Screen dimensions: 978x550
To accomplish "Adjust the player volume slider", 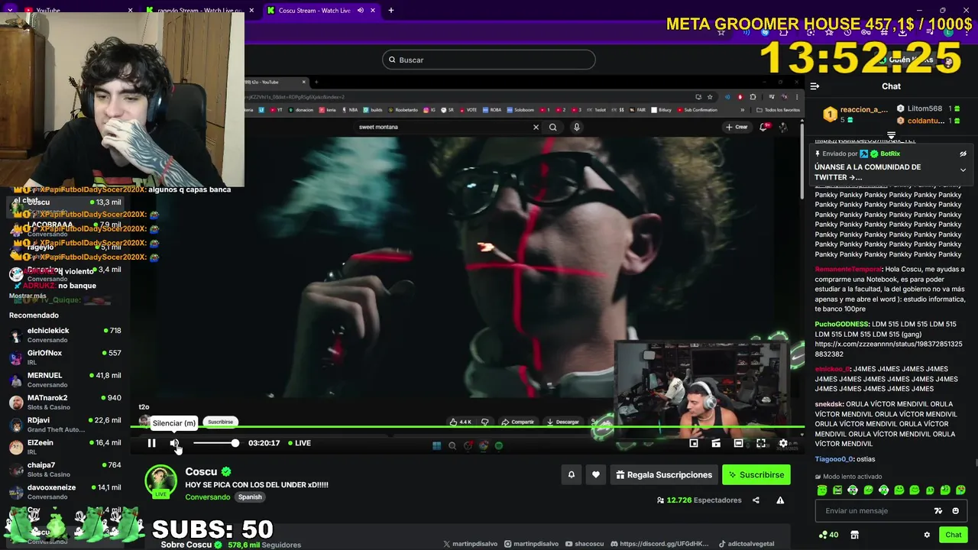I will [215, 443].
